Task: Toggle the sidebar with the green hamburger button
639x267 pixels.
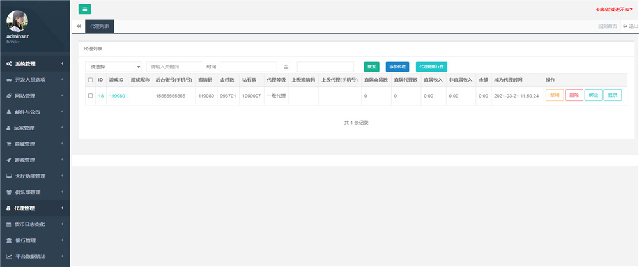Action: 84,9
